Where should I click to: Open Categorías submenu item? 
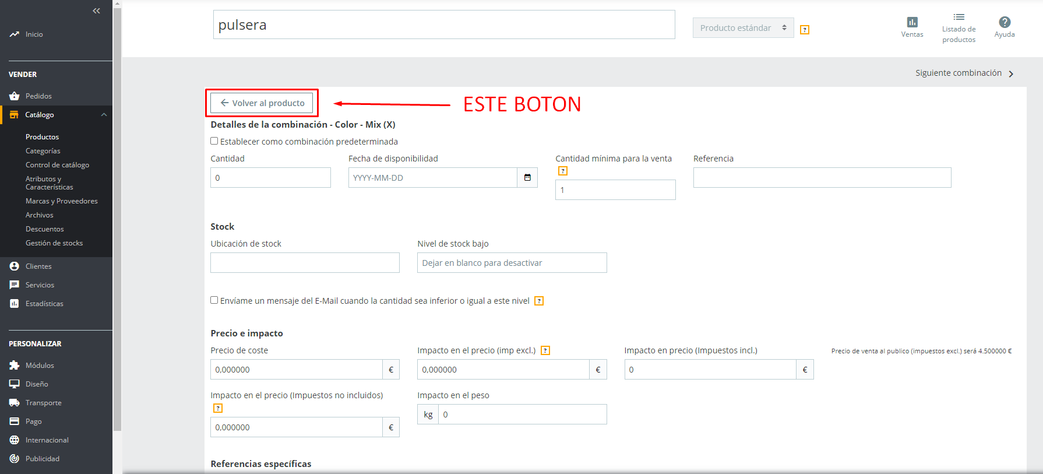point(43,151)
